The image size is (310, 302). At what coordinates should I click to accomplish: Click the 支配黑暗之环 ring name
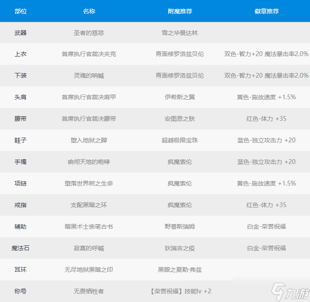point(89,205)
